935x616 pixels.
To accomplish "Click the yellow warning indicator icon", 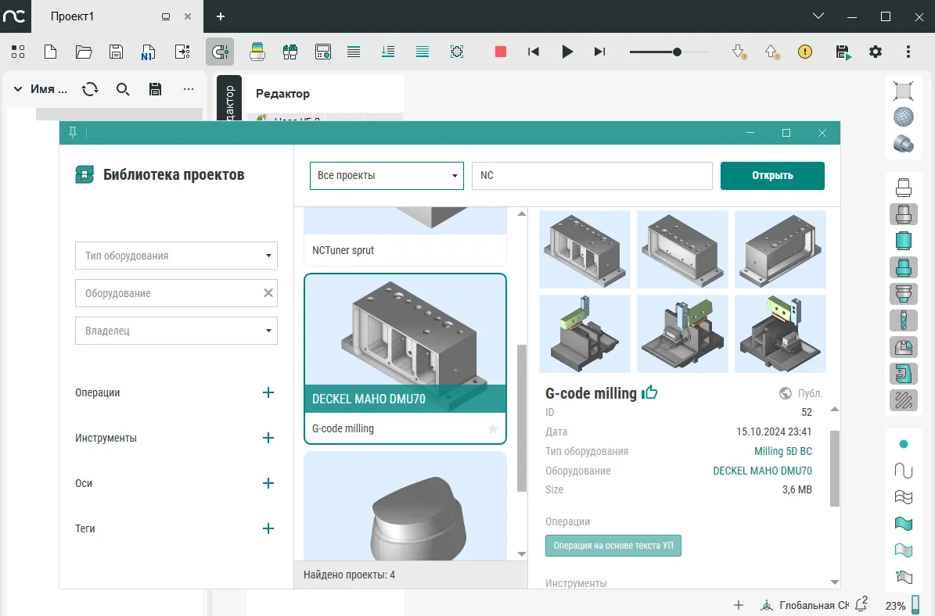I will click(x=805, y=52).
